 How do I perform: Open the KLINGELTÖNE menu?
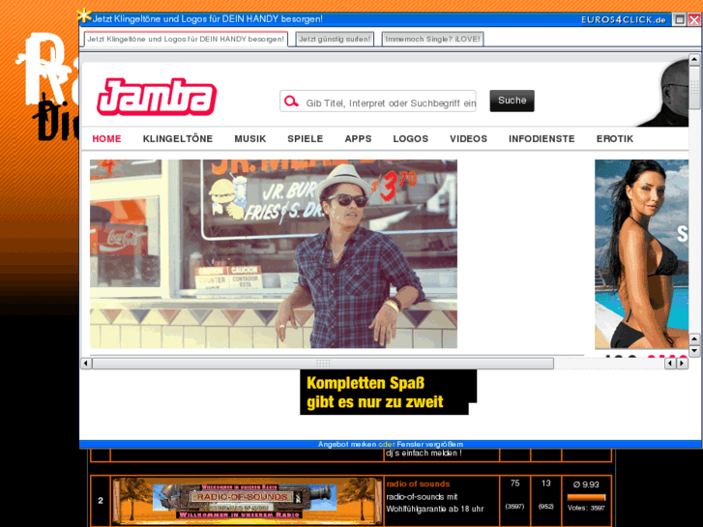tap(178, 138)
